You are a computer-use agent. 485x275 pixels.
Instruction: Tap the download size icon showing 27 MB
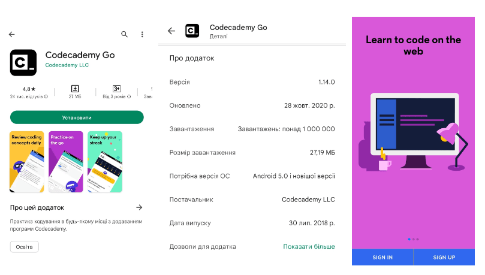75,89
